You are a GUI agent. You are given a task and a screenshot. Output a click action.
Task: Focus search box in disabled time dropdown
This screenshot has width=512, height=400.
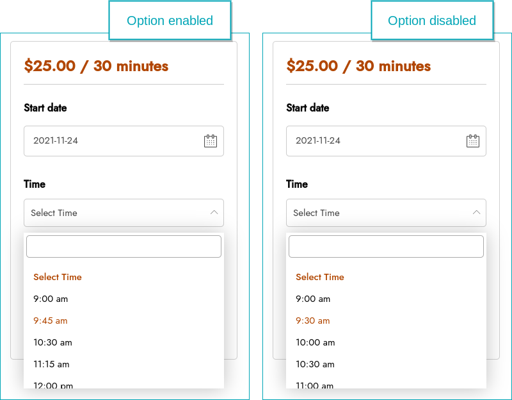pyautogui.click(x=386, y=247)
